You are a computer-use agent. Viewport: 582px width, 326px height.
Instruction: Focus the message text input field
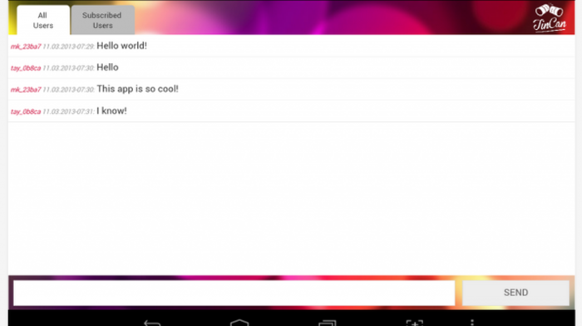234,293
